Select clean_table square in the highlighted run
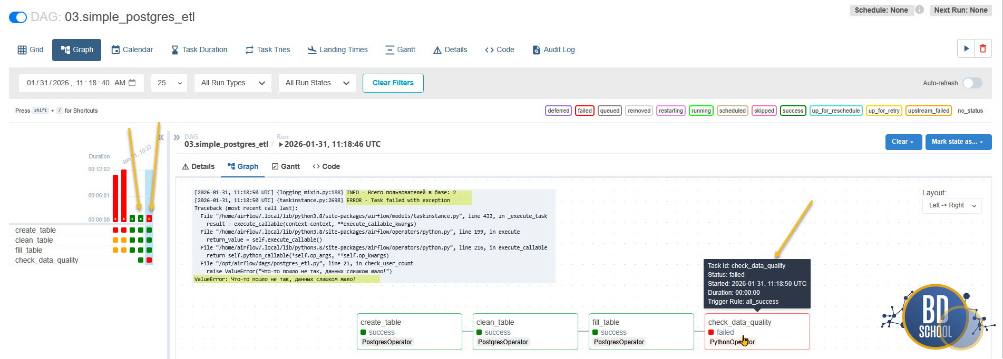1003x359 pixels. pos(149,240)
